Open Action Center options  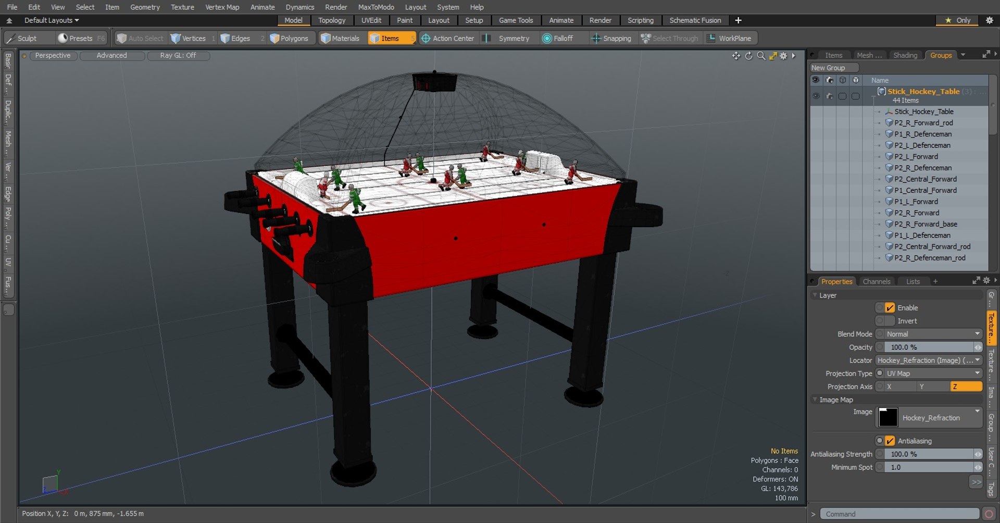click(x=448, y=39)
